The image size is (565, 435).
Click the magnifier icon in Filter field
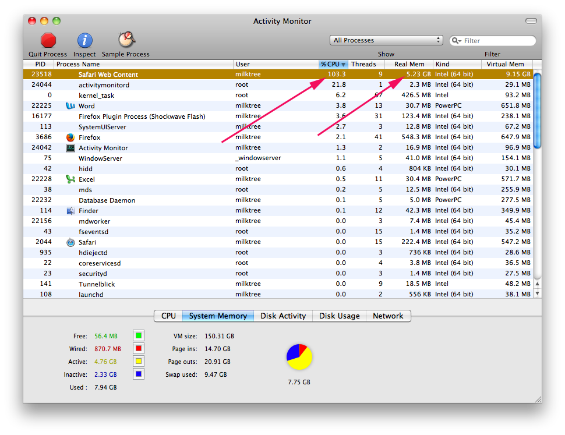coord(456,41)
